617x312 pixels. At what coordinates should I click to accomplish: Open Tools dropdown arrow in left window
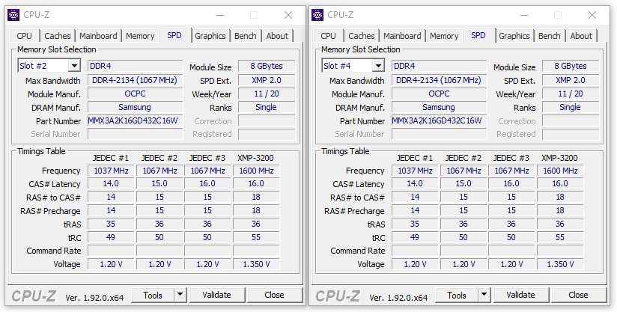coord(180,294)
